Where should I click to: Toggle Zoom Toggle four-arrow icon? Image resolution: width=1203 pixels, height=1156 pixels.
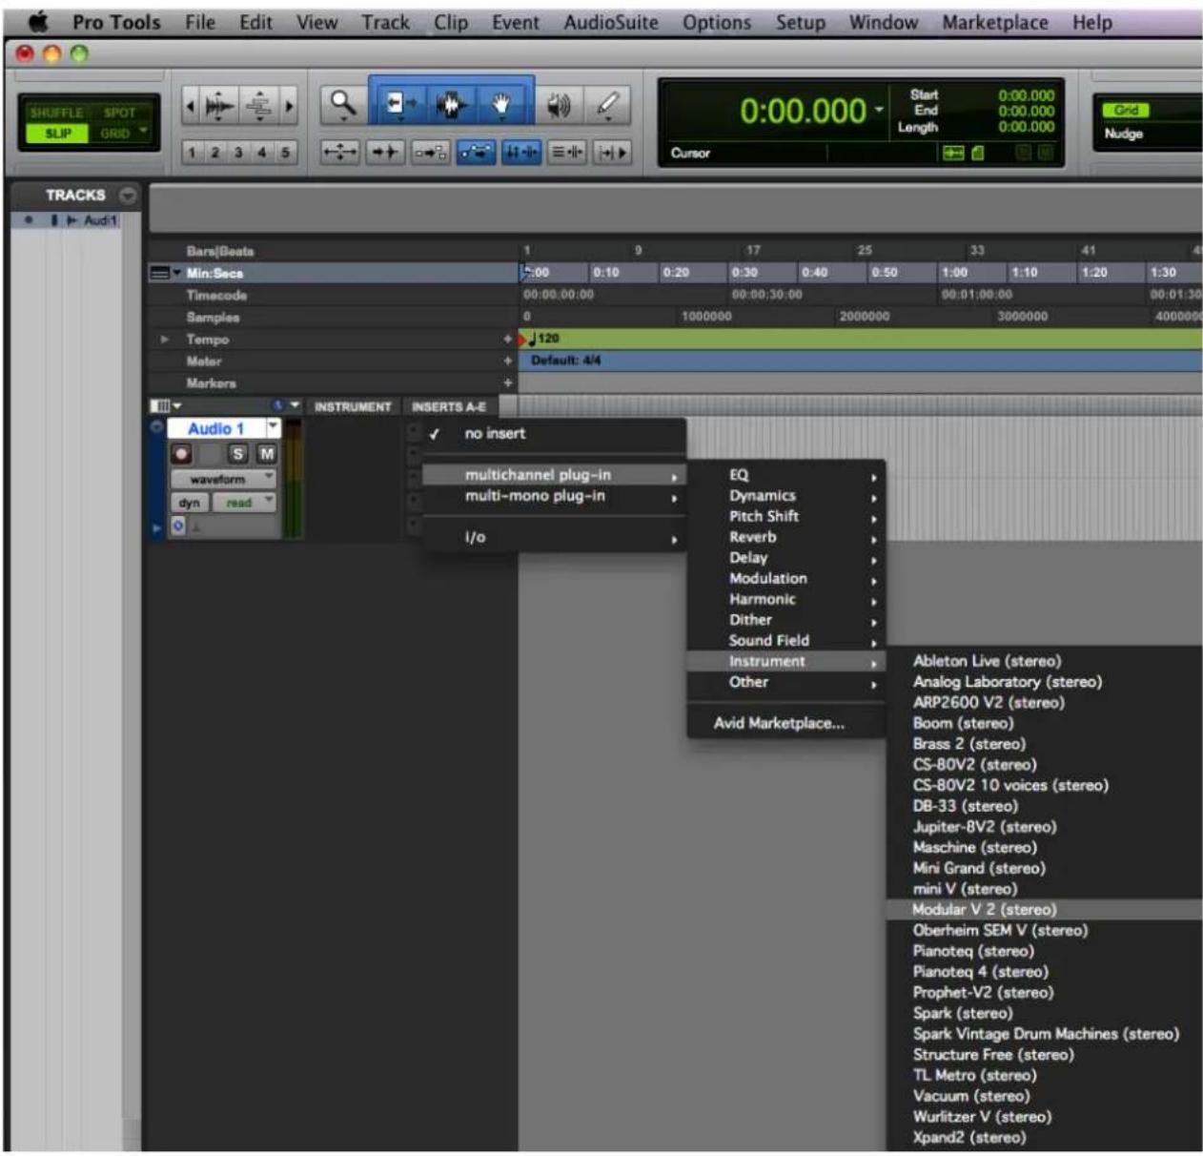point(339,152)
